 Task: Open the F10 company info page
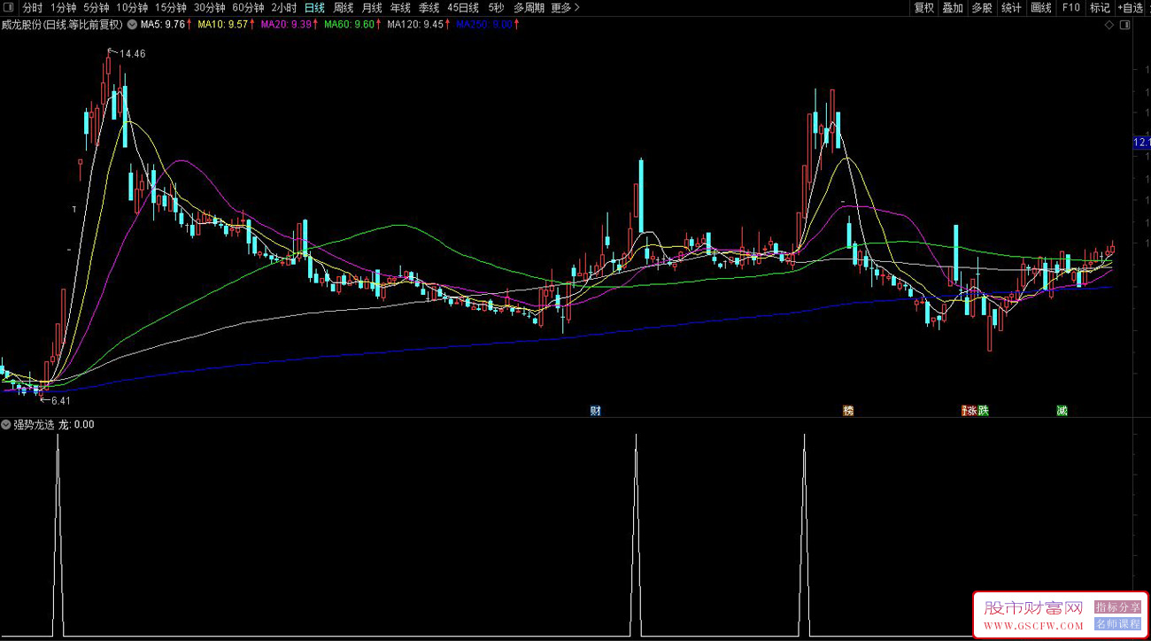pyautogui.click(x=1071, y=8)
